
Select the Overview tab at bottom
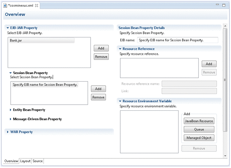pos(11,161)
